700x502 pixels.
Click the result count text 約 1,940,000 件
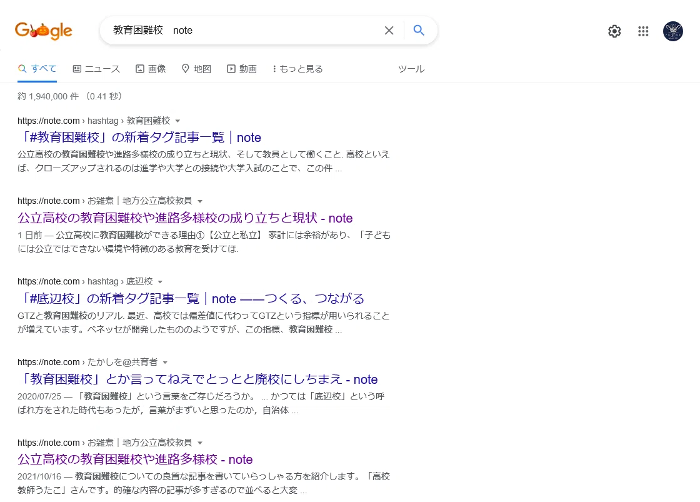pyautogui.click(x=48, y=96)
